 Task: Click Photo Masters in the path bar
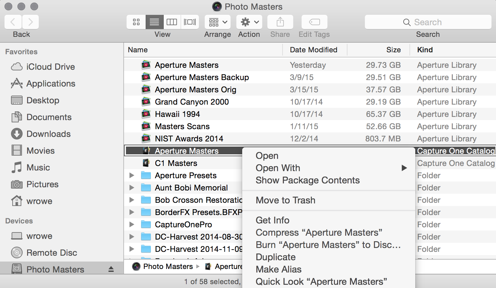click(x=163, y=266)
